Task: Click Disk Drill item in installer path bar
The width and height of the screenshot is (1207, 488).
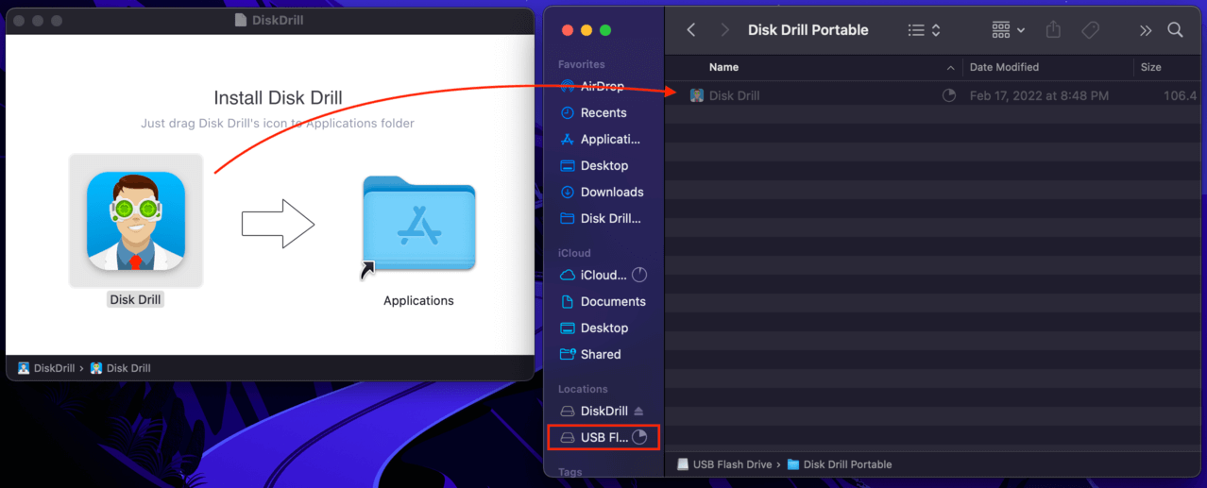Action: [120, 368]
